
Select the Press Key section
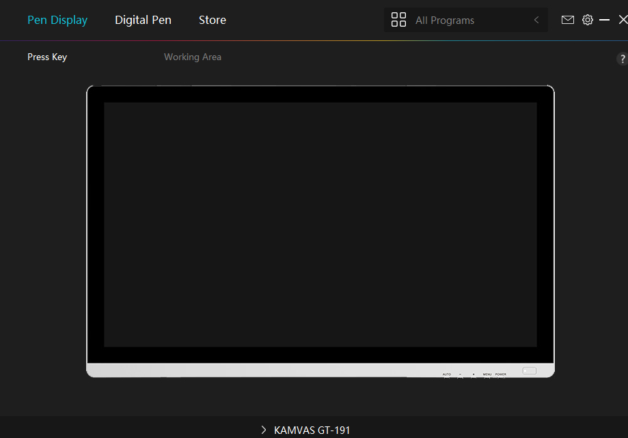(x=47, y=57)
